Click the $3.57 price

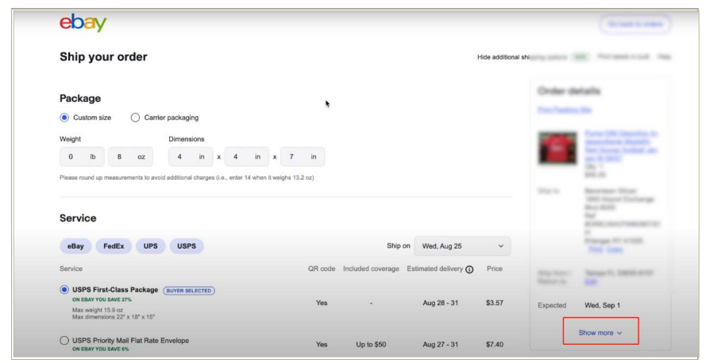click(495, 303)
